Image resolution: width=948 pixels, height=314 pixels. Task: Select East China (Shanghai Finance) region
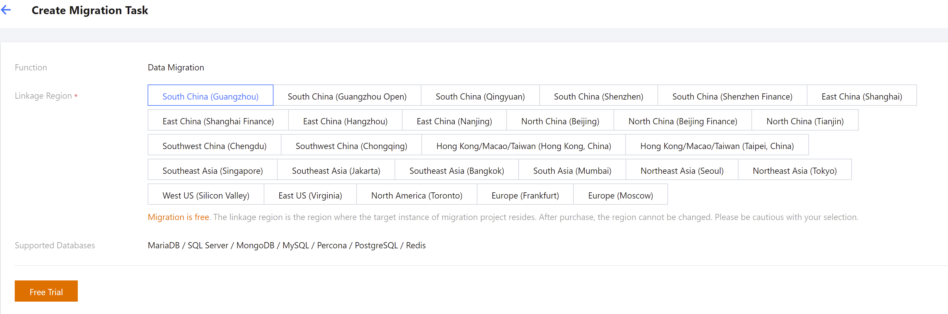coord(218,120)
